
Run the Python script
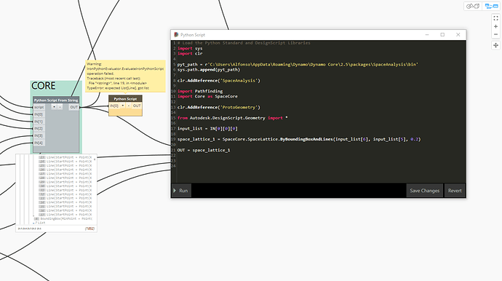click(x=181, y=191)
